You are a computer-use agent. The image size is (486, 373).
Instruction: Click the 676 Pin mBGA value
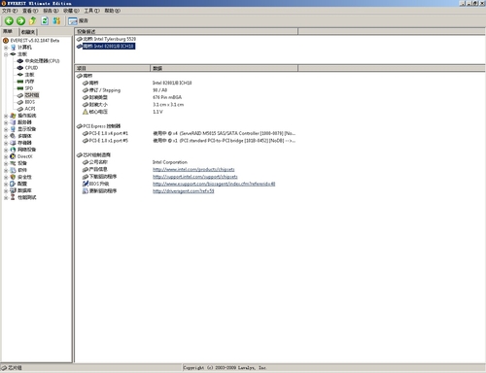tap(167, 97)
